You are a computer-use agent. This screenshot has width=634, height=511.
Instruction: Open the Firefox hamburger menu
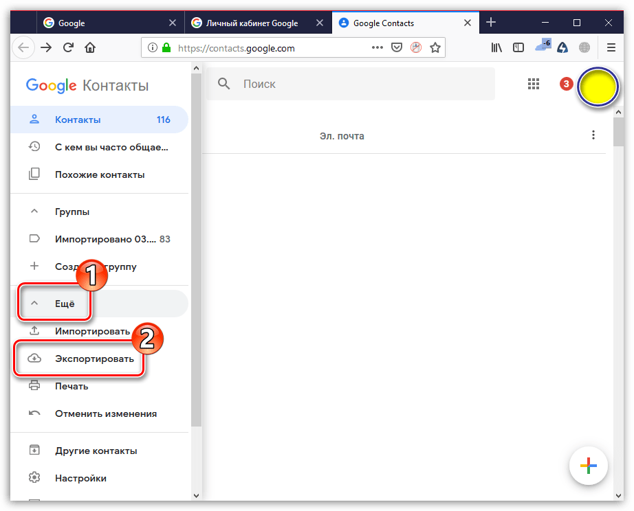(611, 47)
